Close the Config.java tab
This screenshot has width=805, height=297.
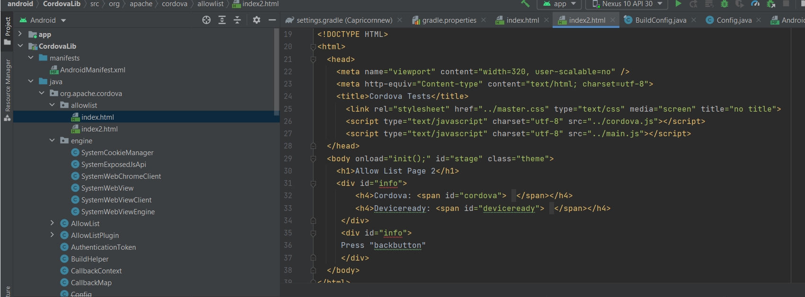tap(759, 20)
